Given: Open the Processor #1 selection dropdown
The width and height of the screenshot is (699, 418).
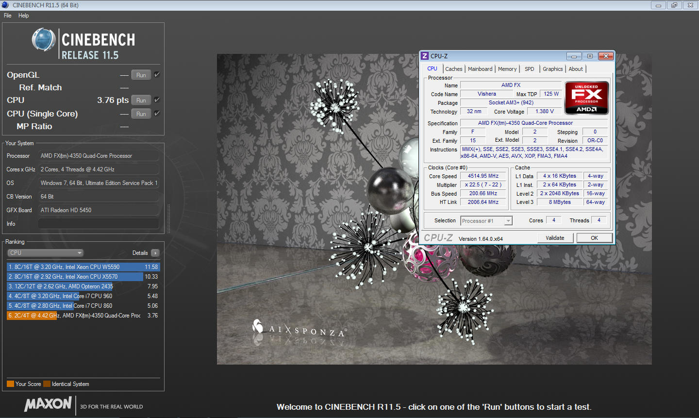Looking at the screenshot, I should click(486, 221).
